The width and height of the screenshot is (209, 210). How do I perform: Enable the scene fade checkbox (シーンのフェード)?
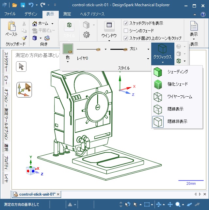click(126, 31)
